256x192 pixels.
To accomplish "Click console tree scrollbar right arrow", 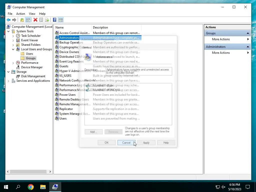I will click(50, 171).
